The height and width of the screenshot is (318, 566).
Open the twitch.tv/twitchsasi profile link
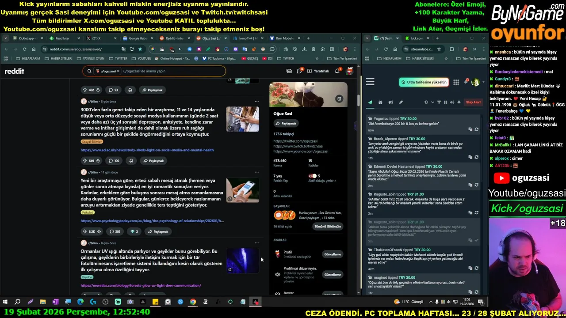coord(298,146)
